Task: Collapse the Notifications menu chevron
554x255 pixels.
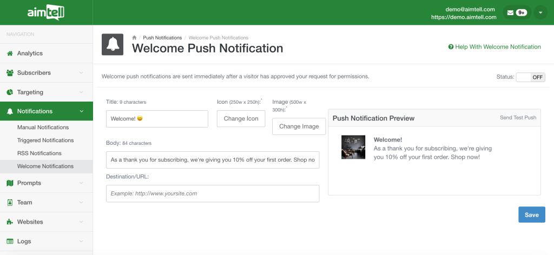Action: (81, 111)
